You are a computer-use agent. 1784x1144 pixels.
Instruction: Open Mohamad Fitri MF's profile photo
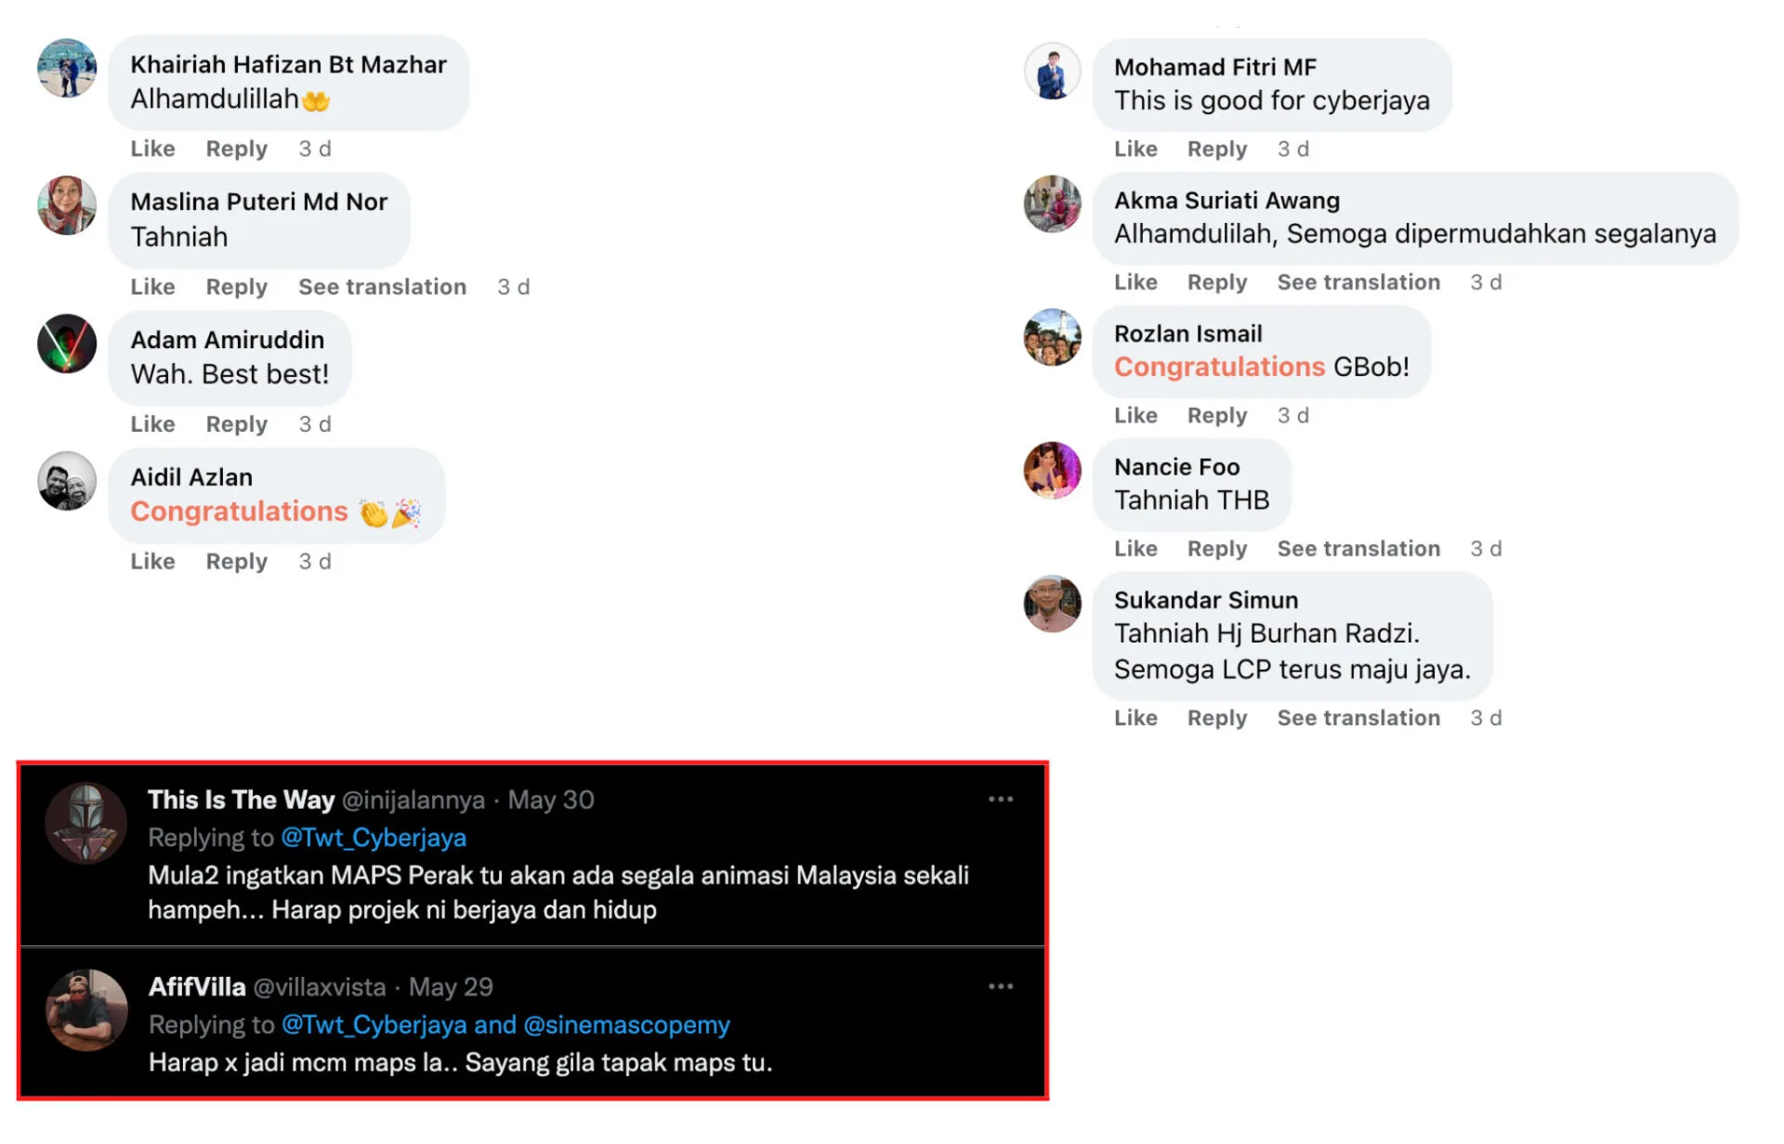tap(1052, 71)
